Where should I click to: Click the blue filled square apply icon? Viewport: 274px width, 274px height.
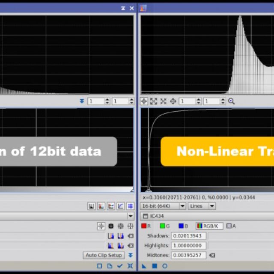pos(155,266)
